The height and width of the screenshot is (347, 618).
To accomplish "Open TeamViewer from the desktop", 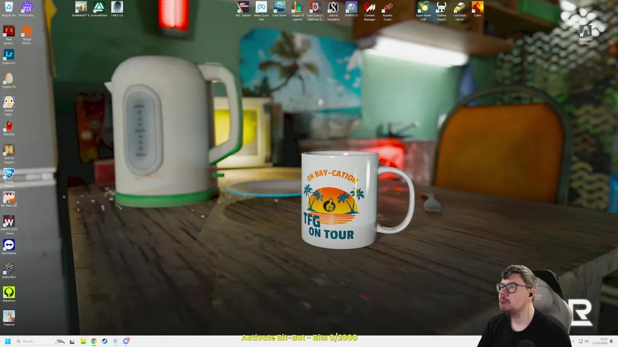I will tap(9, 247).
